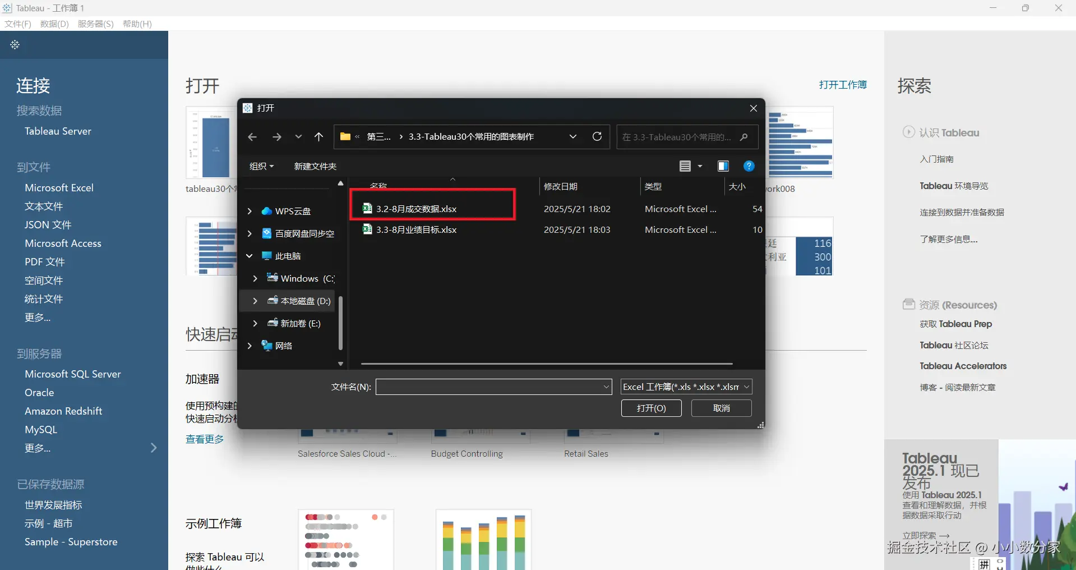Image resolution: width=1076 pixels, height=570 pixels.
Task: Connect to MySQL
Action: pyautogui.click(x=41, y=429)
